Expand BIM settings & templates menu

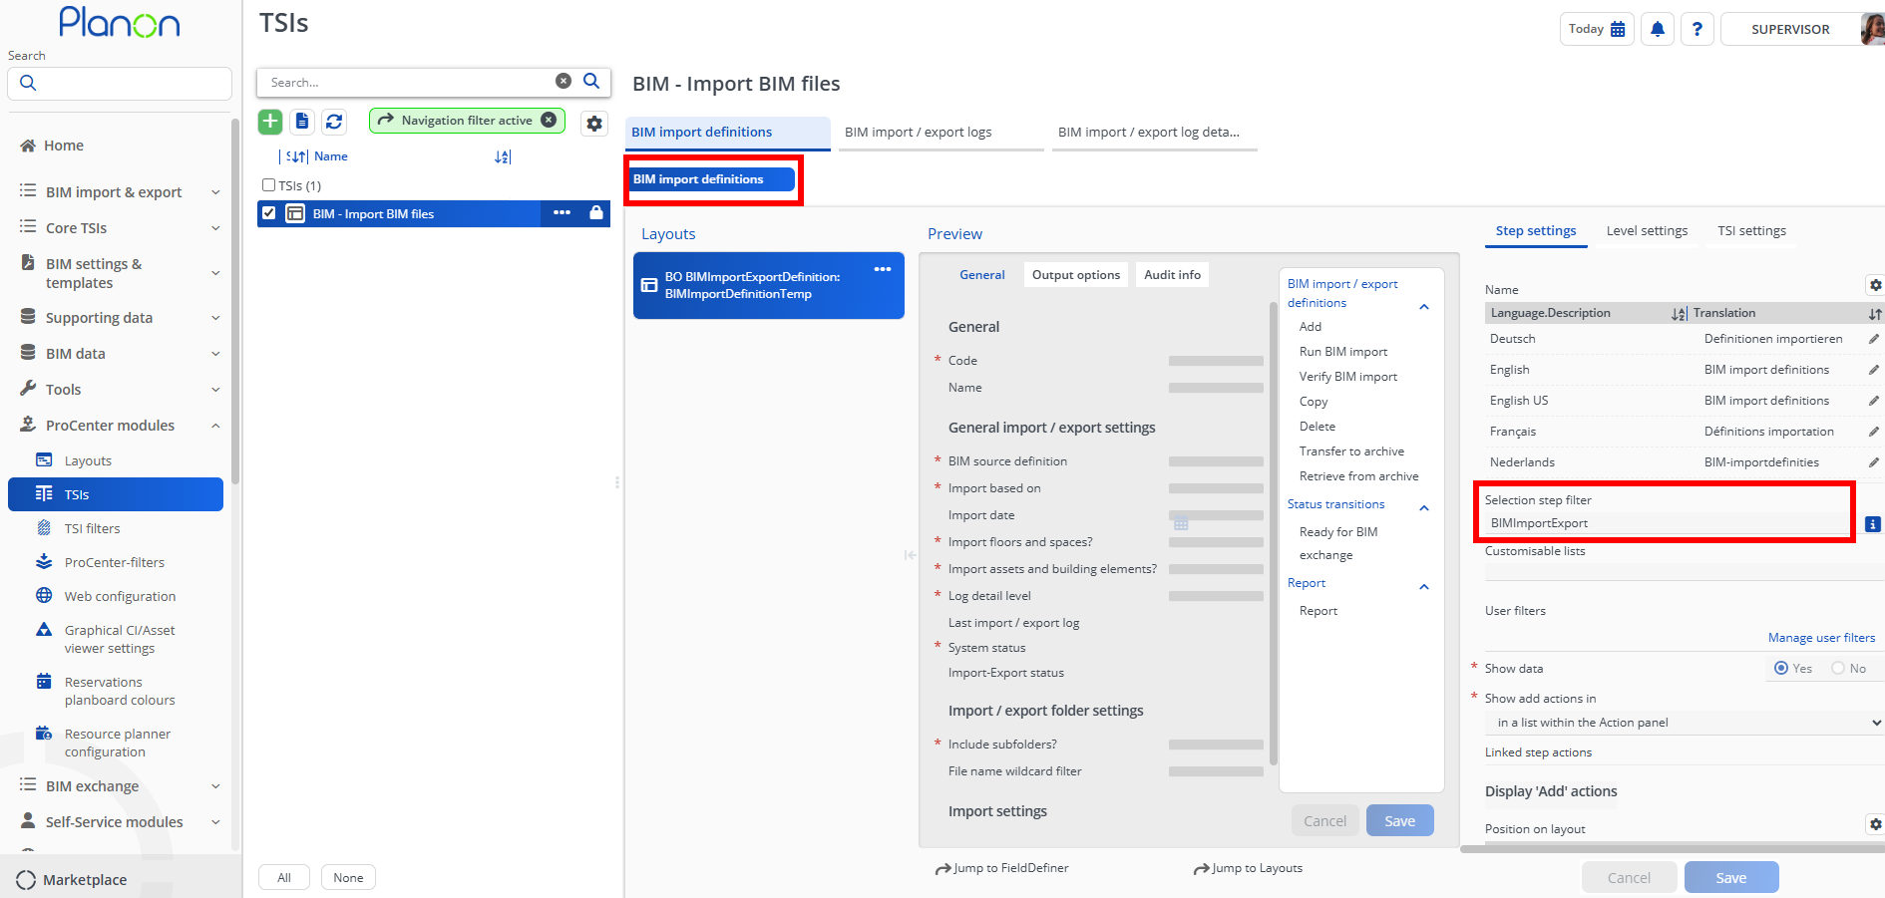click(x=215, y=273)
